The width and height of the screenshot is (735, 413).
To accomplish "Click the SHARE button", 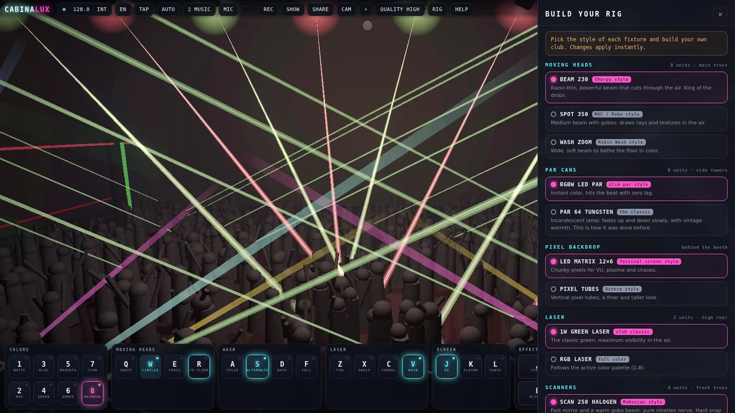I will 320,9.
